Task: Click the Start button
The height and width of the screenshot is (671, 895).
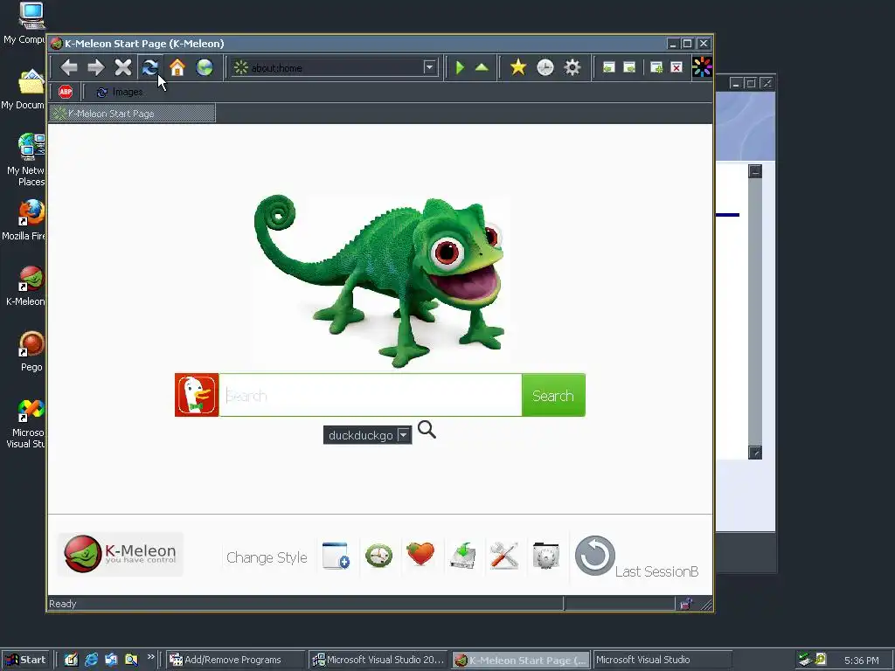Action: coord(25,660)
